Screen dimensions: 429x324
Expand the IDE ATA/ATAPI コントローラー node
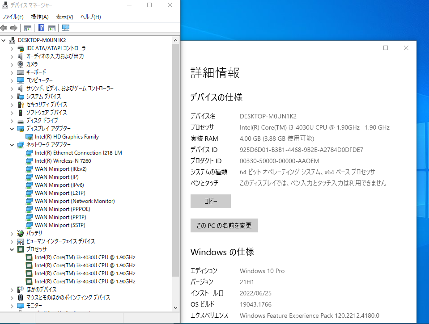point(12,49)
